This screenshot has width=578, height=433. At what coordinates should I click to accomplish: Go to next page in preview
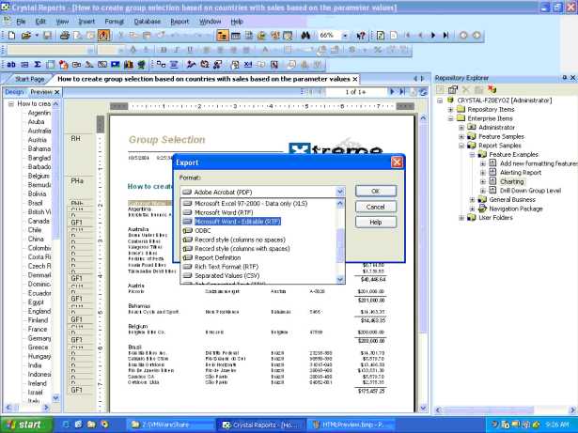coord(392,92)
